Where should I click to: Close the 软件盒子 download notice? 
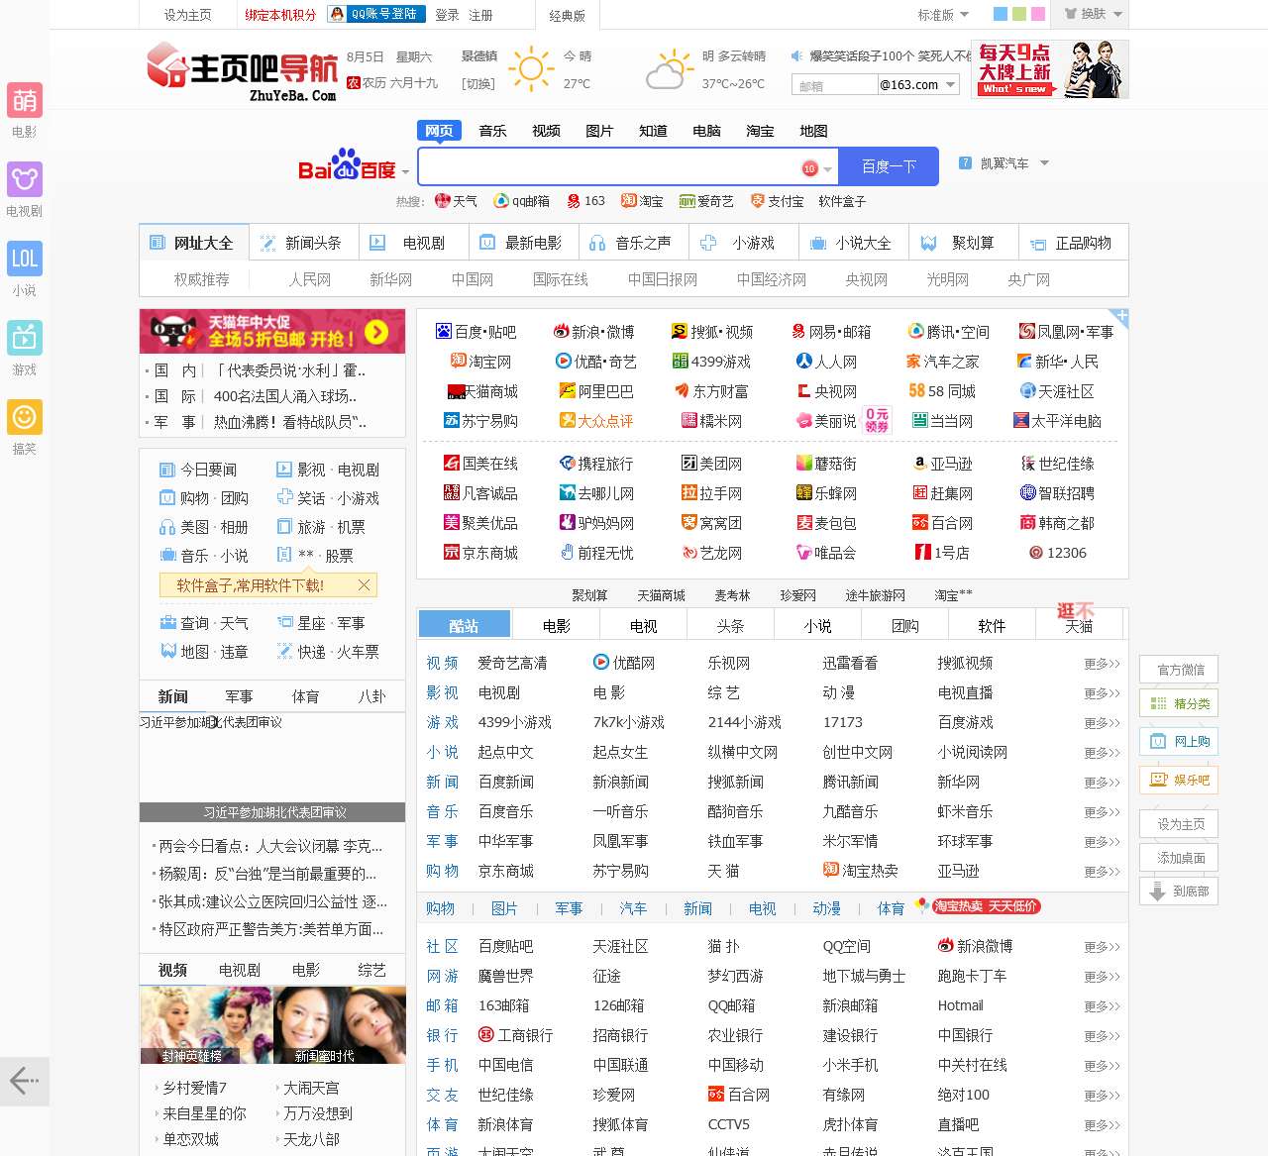[364, 585]
